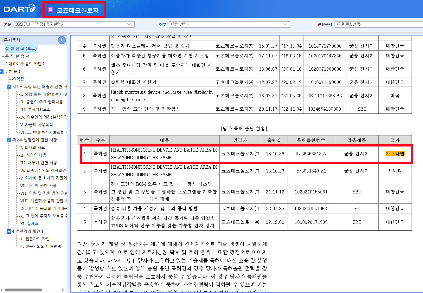Collapse the 문서목차 sidebar with arrow button

[x=62, y=40]
